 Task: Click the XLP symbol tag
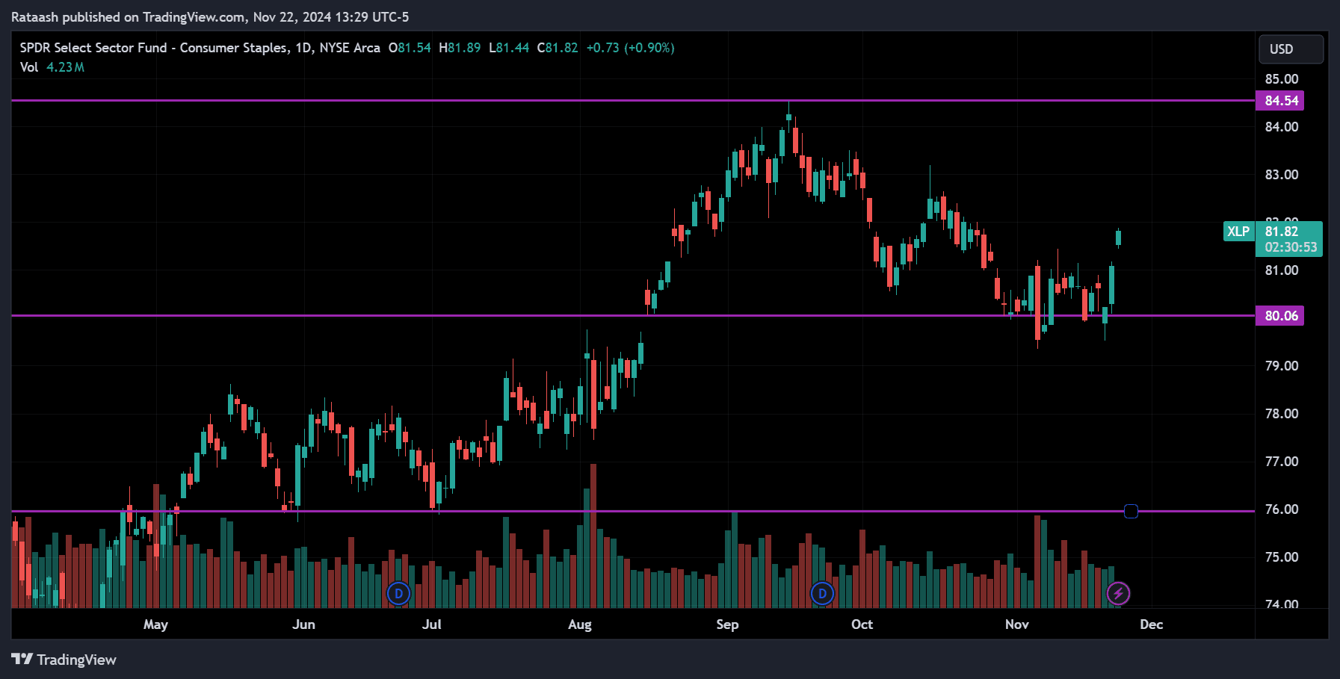click(1238, 232)
